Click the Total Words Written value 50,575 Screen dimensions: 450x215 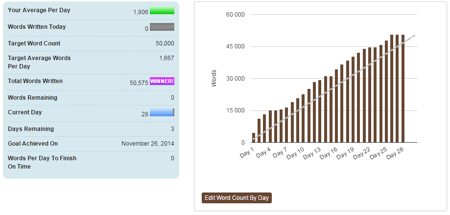tap(139, 83)
